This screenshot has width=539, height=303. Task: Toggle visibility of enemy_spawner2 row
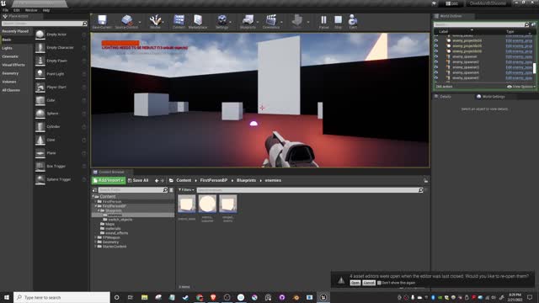(x=436, y=61)
